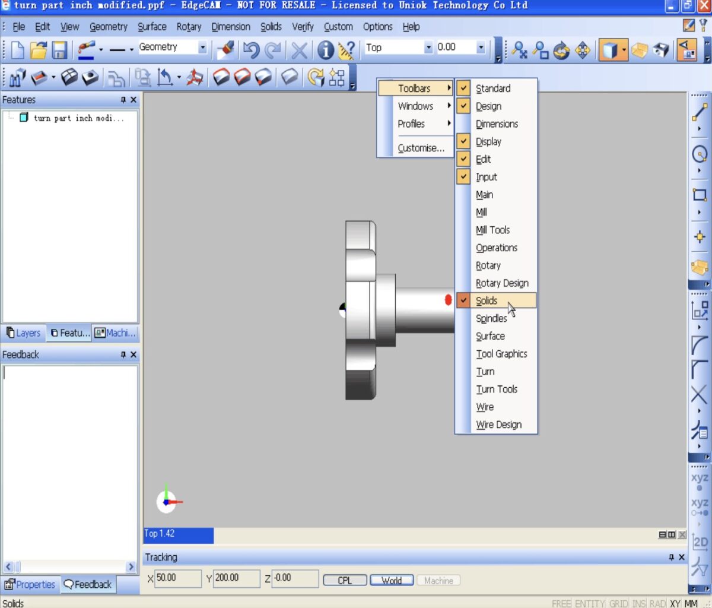Open file using the folder icon
This screenshot has width=712, height=608.
39,50
